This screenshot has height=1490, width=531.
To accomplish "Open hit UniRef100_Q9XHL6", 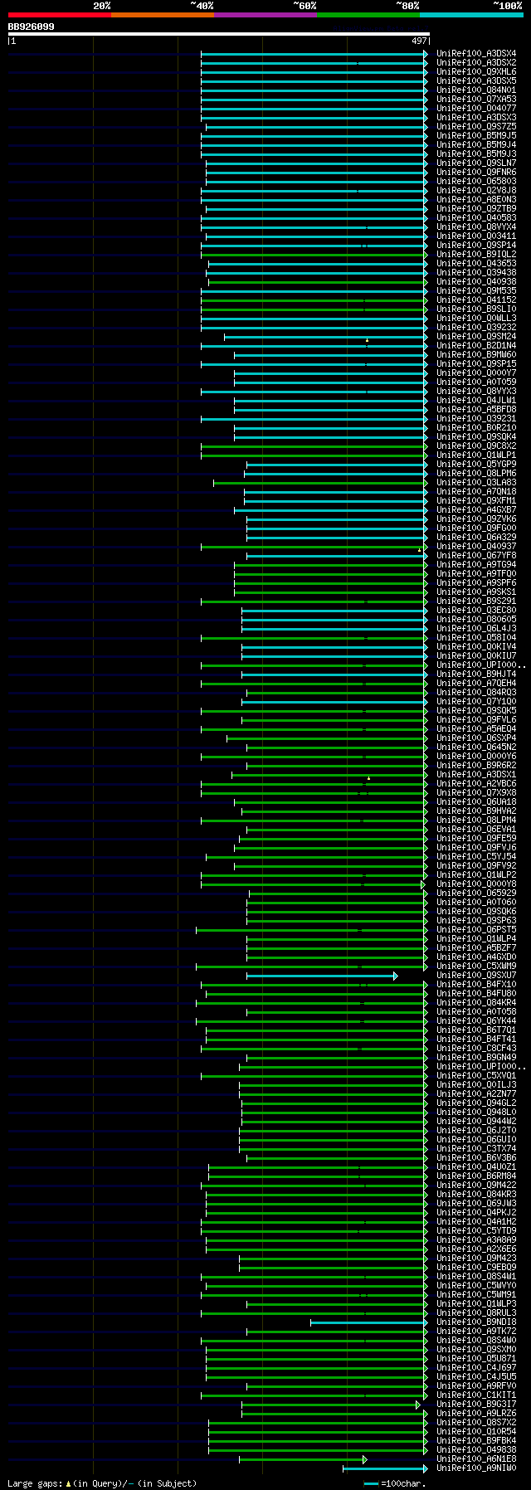I will pos(476,71).
